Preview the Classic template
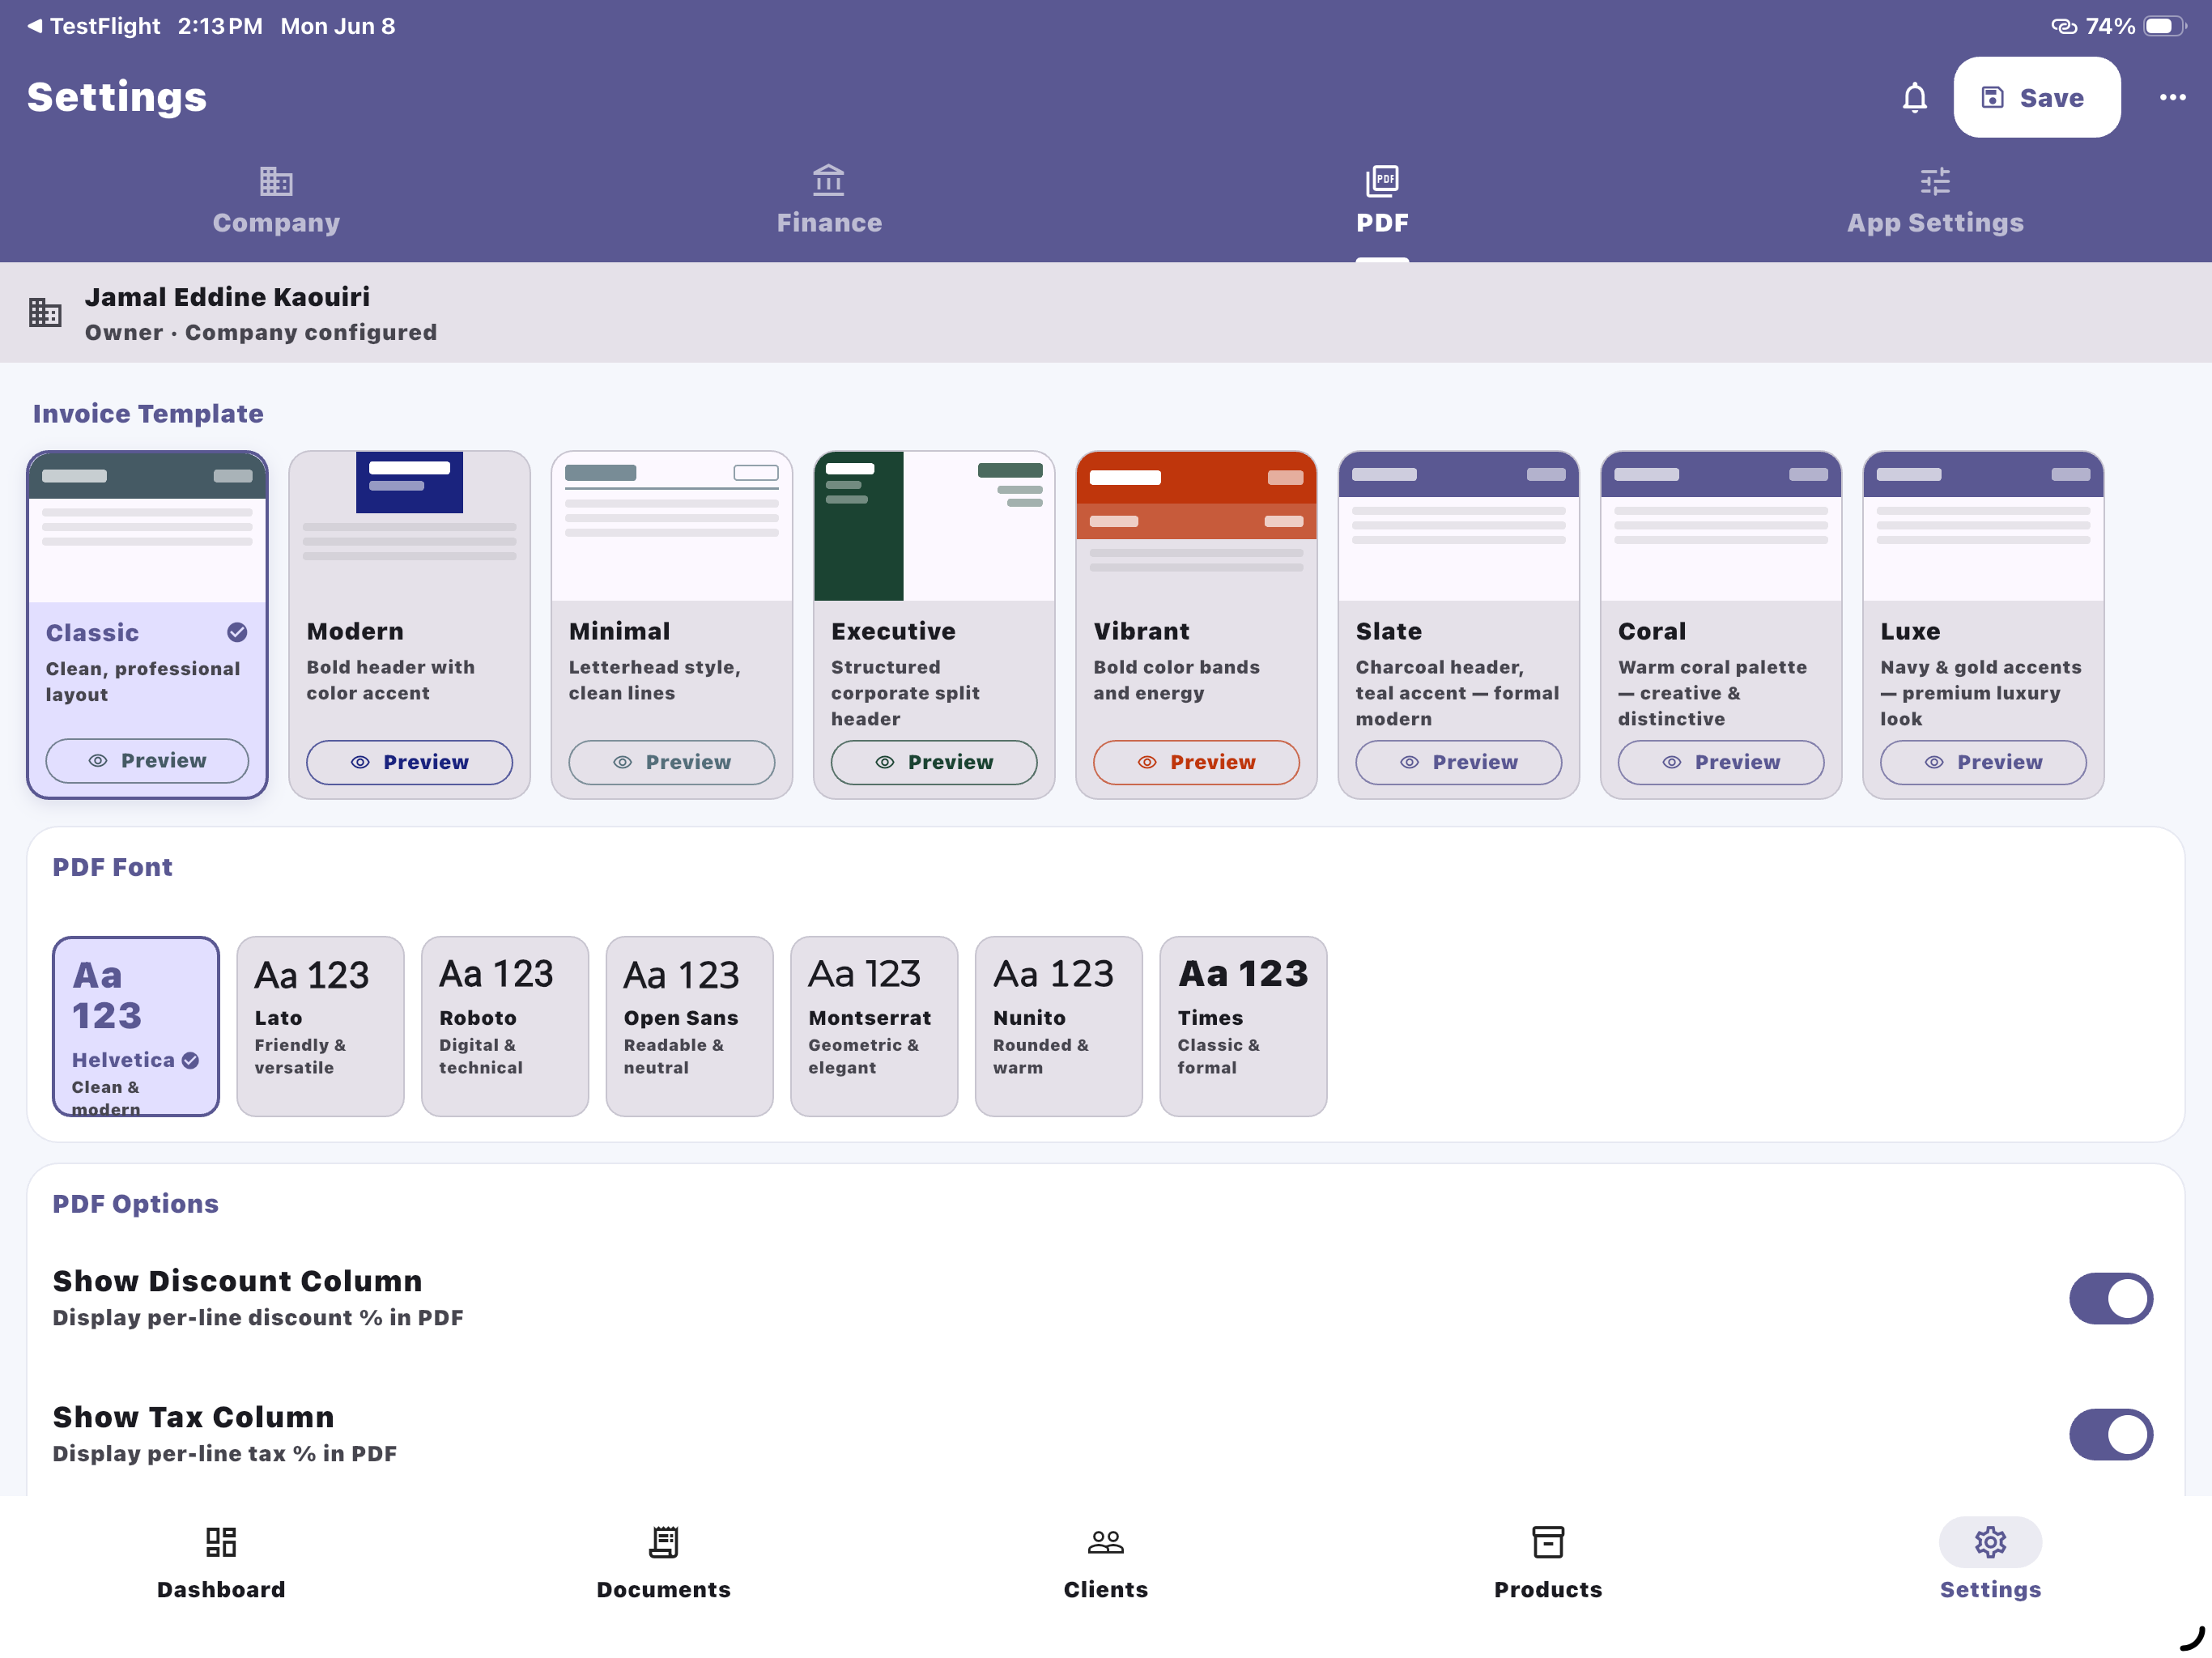Screen dimensions: 2212x1658 coord(147,761)
